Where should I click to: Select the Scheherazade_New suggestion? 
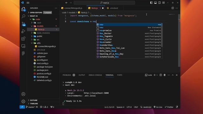(129, 57)
